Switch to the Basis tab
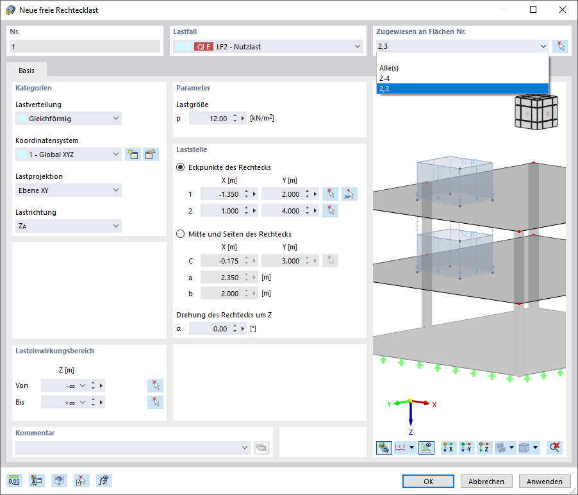 click(26, 71)
